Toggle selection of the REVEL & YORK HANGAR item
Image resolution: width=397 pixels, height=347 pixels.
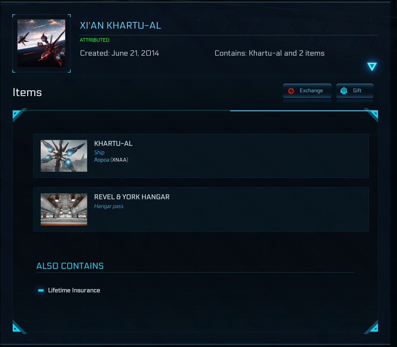point(201,209)
